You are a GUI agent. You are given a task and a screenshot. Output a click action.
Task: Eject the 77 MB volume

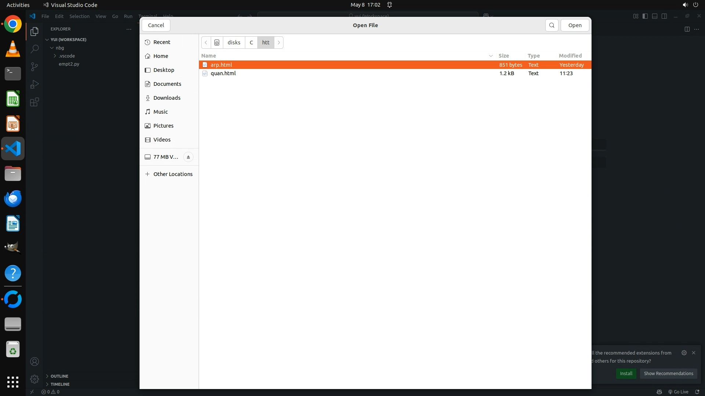188,157
